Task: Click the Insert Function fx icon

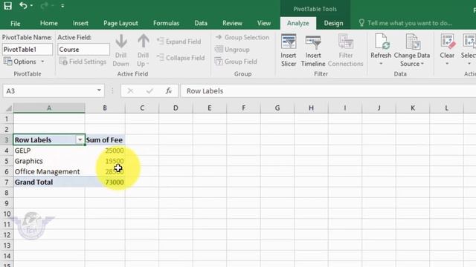Action: click(169, 90)
